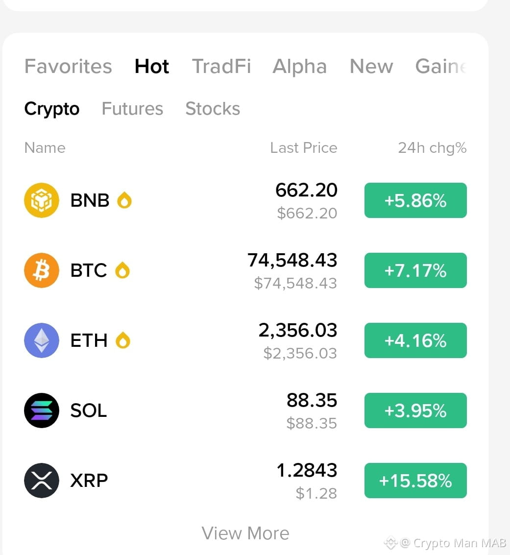Tap the BNB coin logo icon
510x555 pixels.
pos(42,200)
